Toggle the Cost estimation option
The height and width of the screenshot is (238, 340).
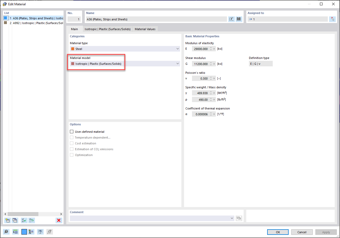coord(71,143)
